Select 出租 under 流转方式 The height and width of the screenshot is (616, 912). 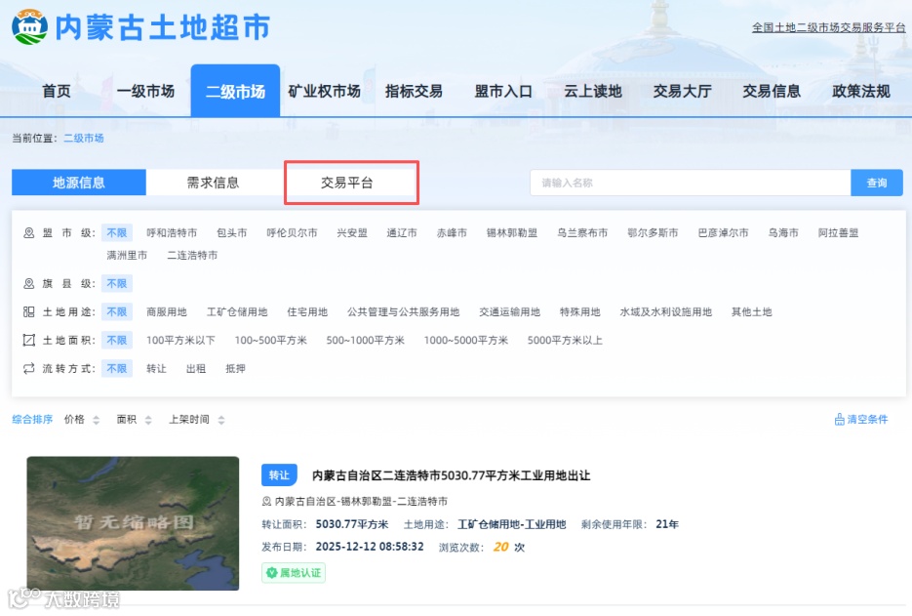194,369
